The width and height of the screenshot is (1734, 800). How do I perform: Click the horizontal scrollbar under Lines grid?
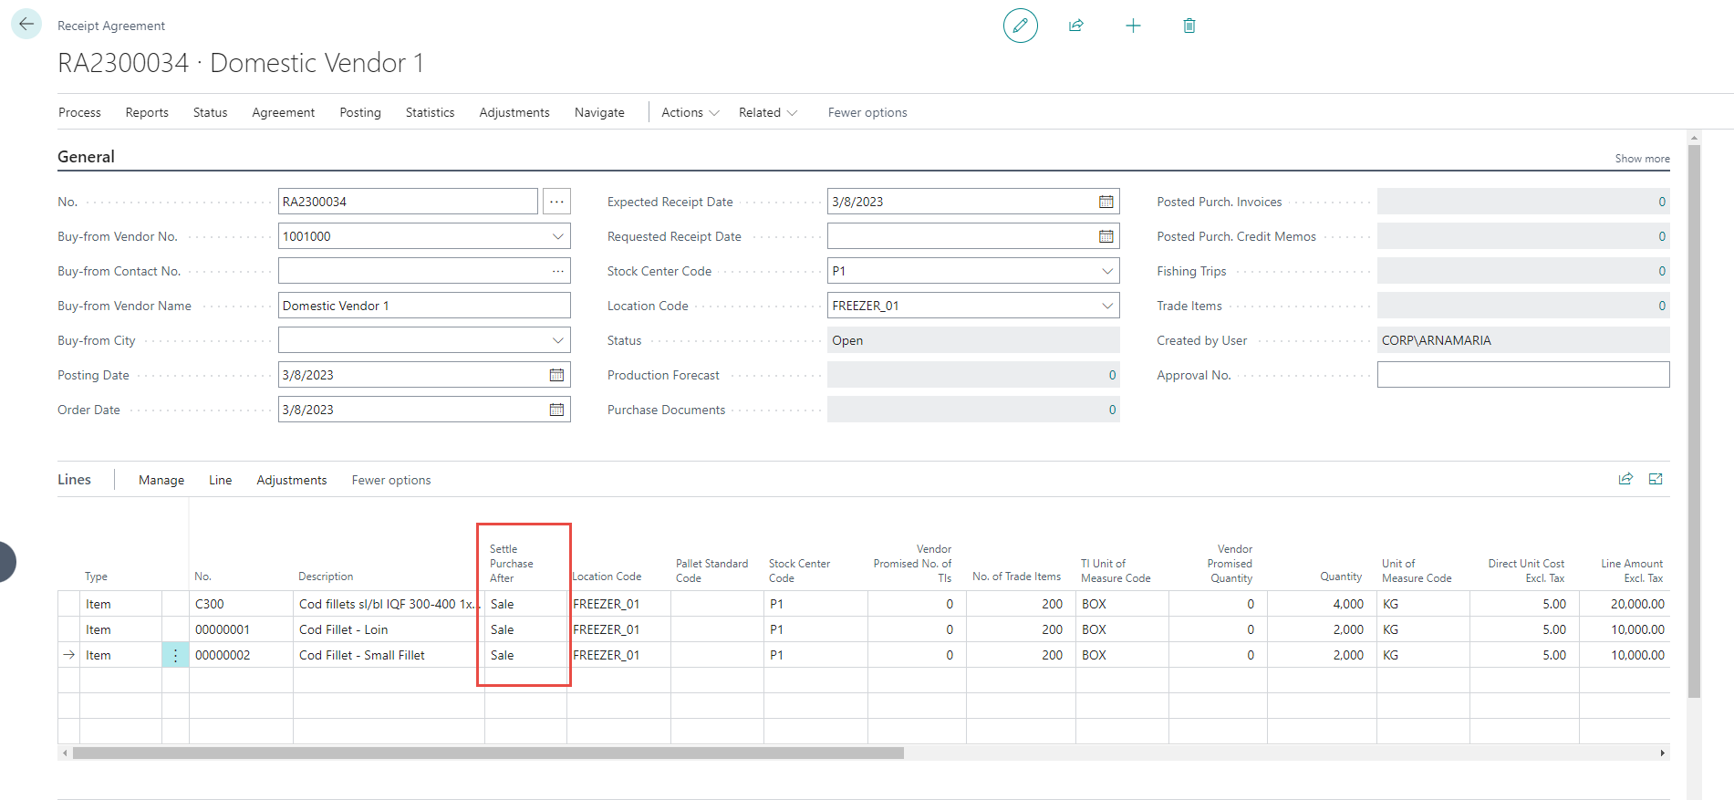point(488,753)
